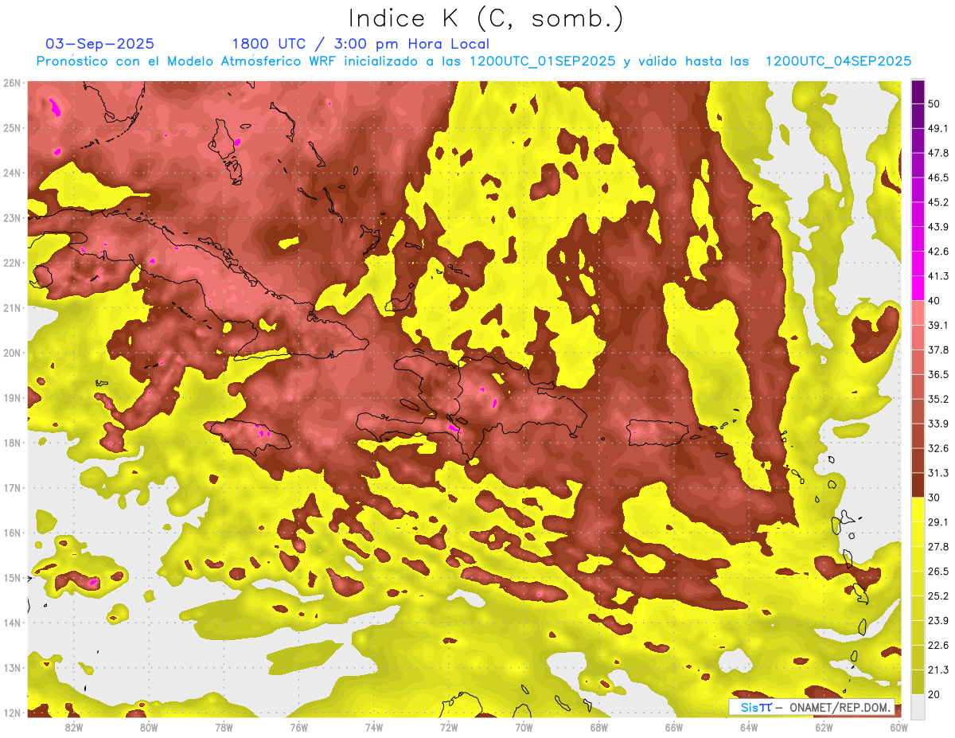Click the "16N" latitude axis label
The width and height of the screenshot is (955, 738).
pos(12,533)
